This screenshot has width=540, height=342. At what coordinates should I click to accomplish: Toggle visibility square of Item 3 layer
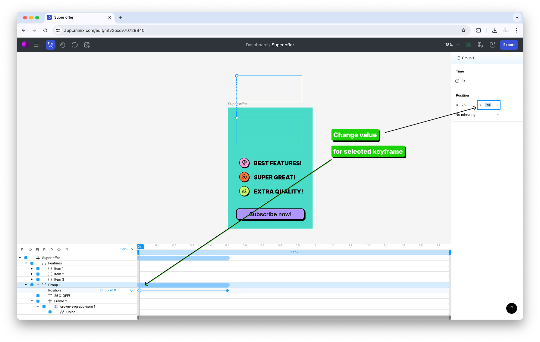pyautogui.click(x=38, y=279)
